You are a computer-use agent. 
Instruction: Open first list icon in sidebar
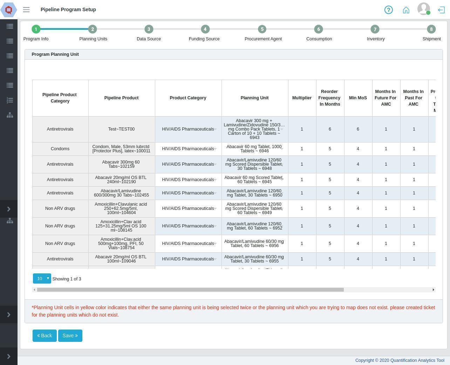click(10, 26)
